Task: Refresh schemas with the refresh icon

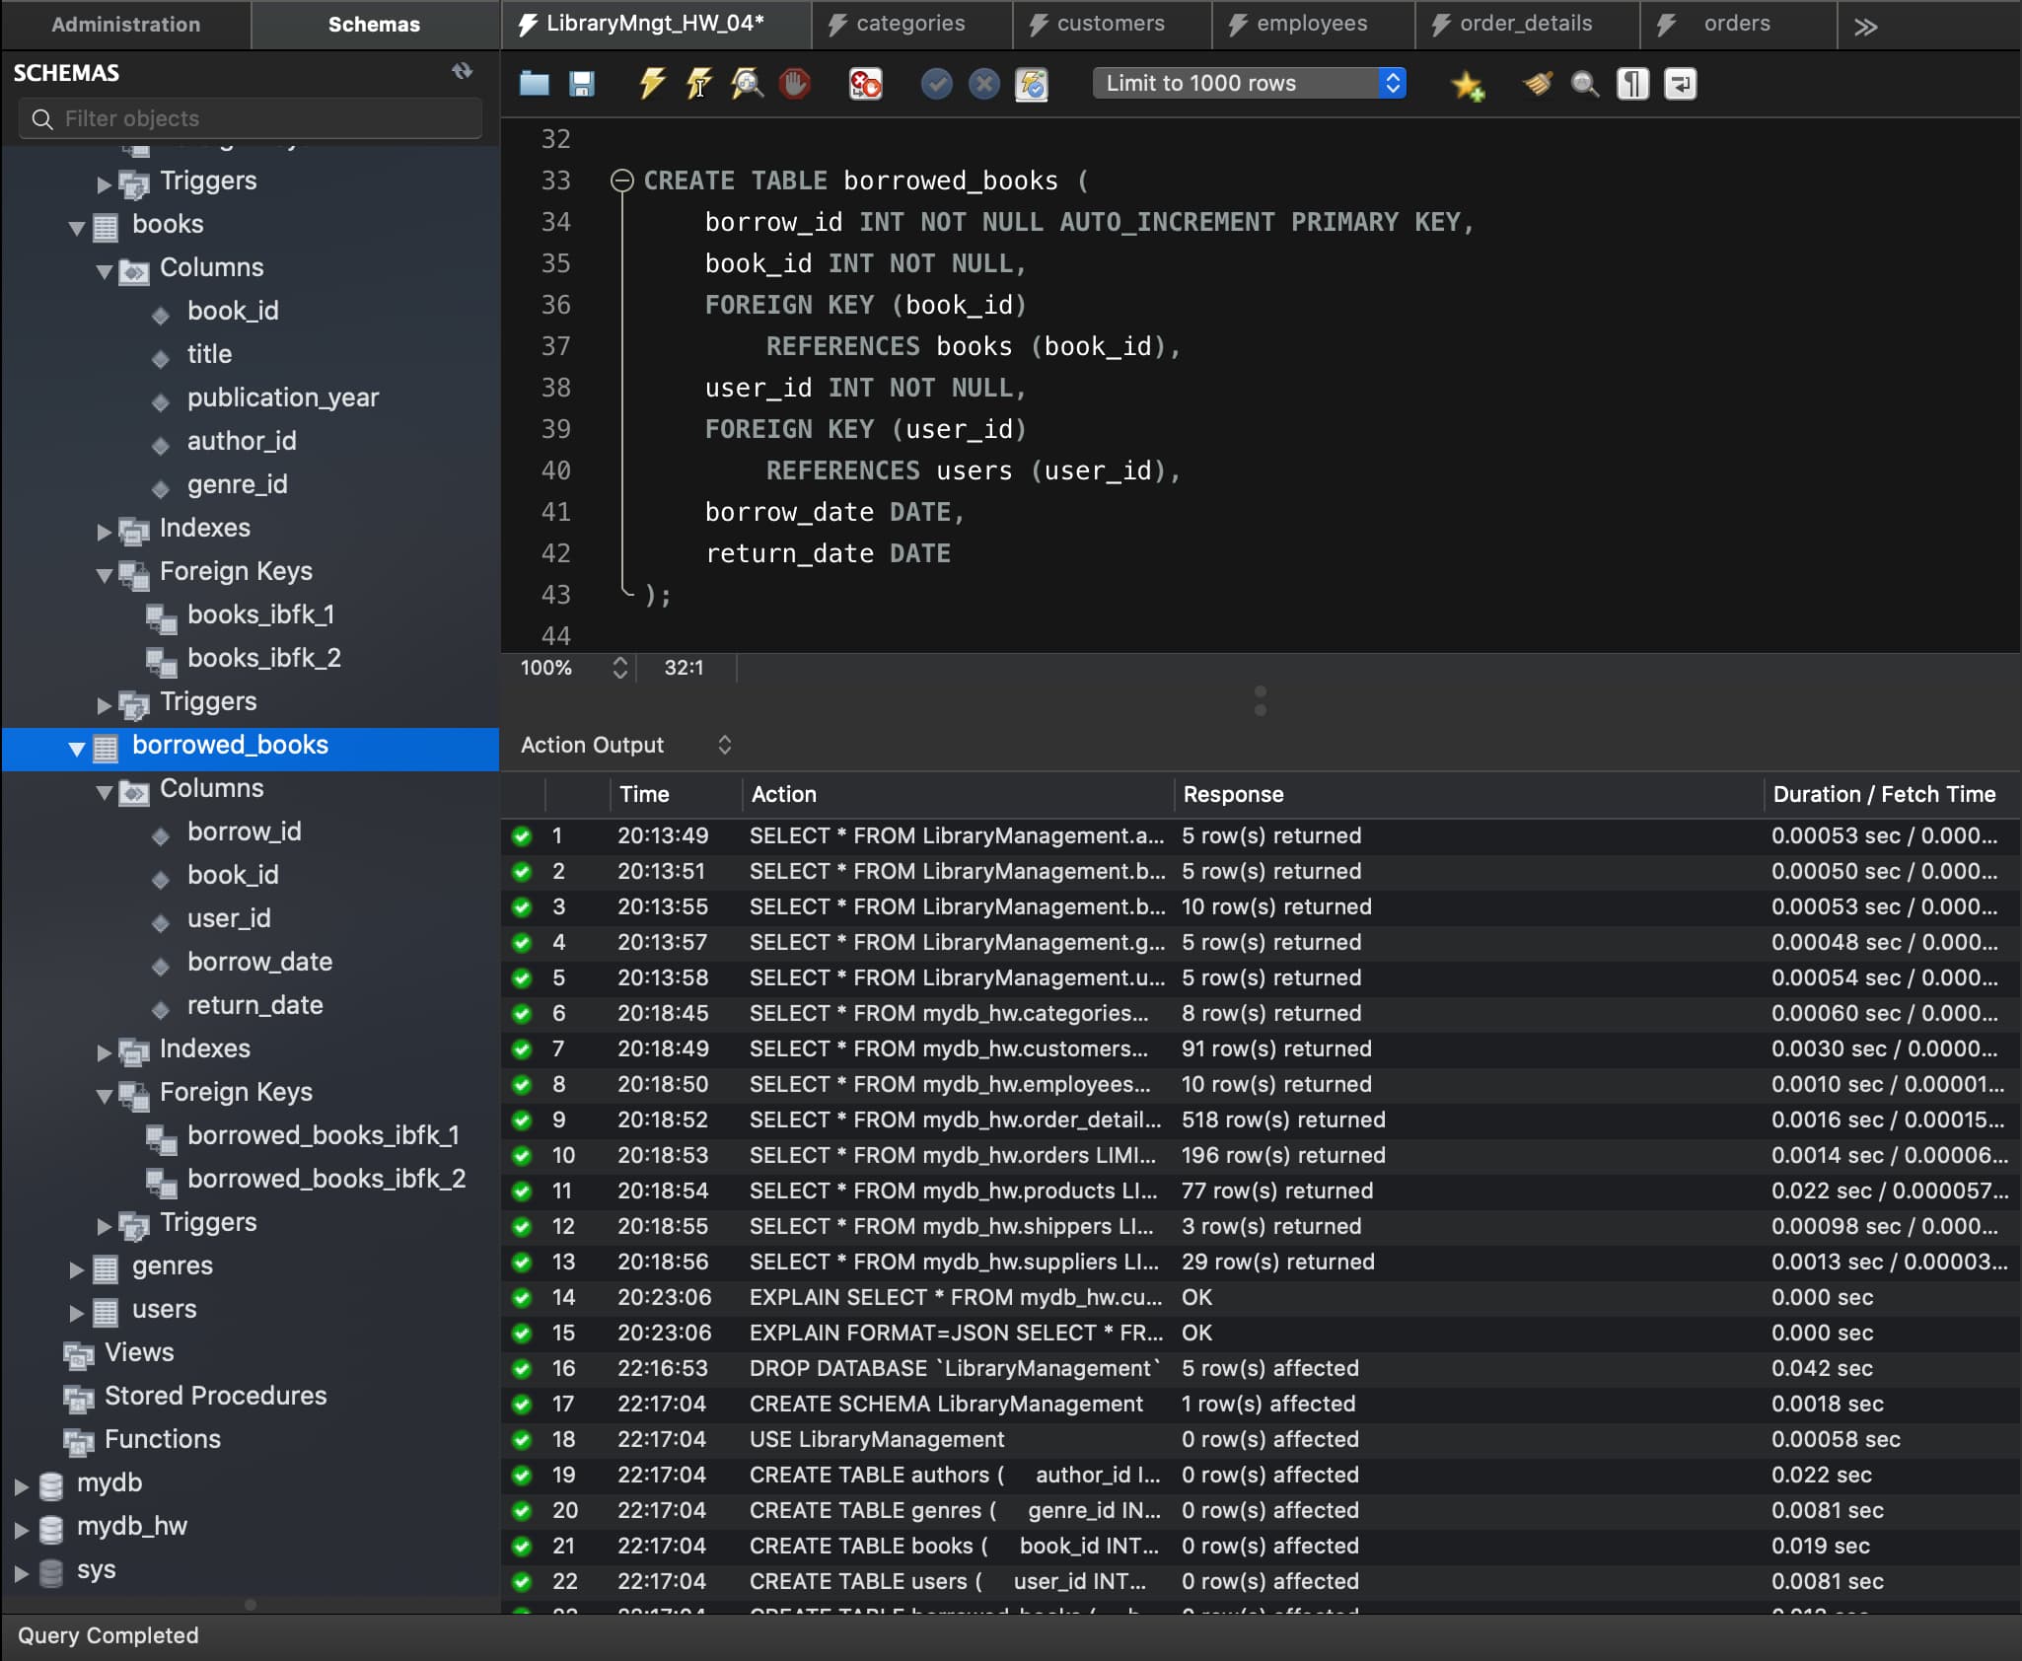Action: tap(462, 72)
